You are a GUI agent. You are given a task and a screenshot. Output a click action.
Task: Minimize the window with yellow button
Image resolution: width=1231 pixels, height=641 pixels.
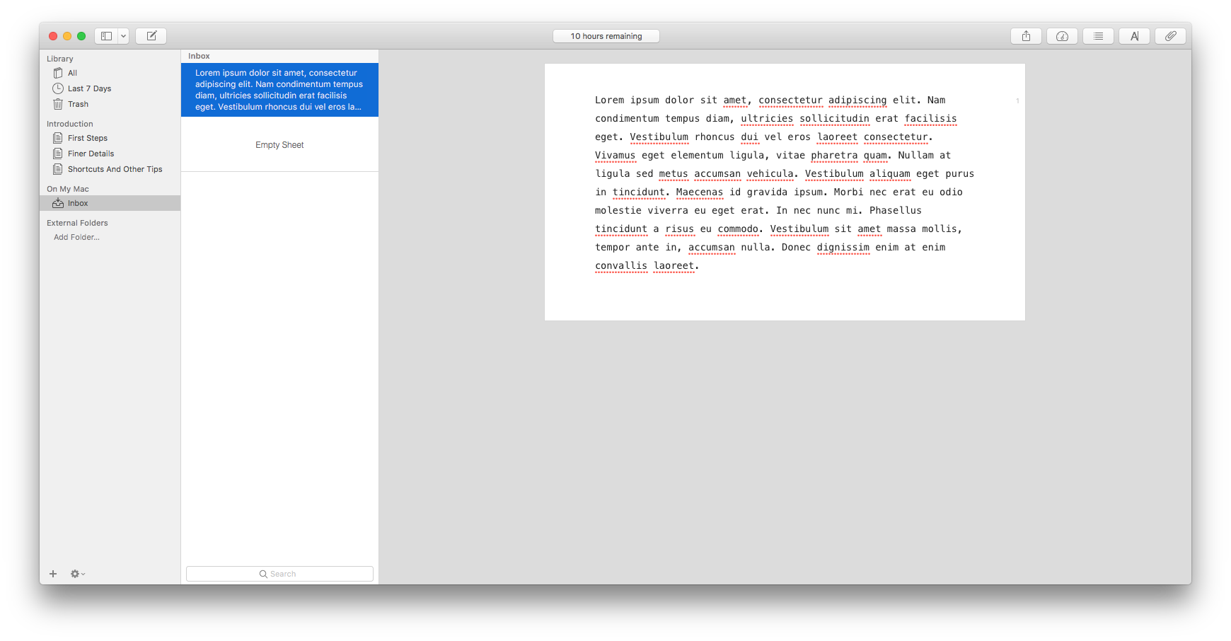pos(67,36)
